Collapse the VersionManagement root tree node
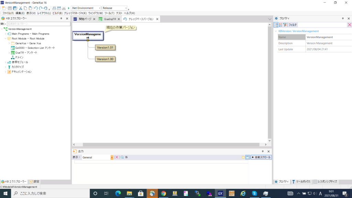 pos(2,29)
